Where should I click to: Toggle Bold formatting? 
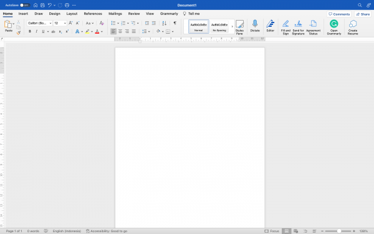coord(30,31)
